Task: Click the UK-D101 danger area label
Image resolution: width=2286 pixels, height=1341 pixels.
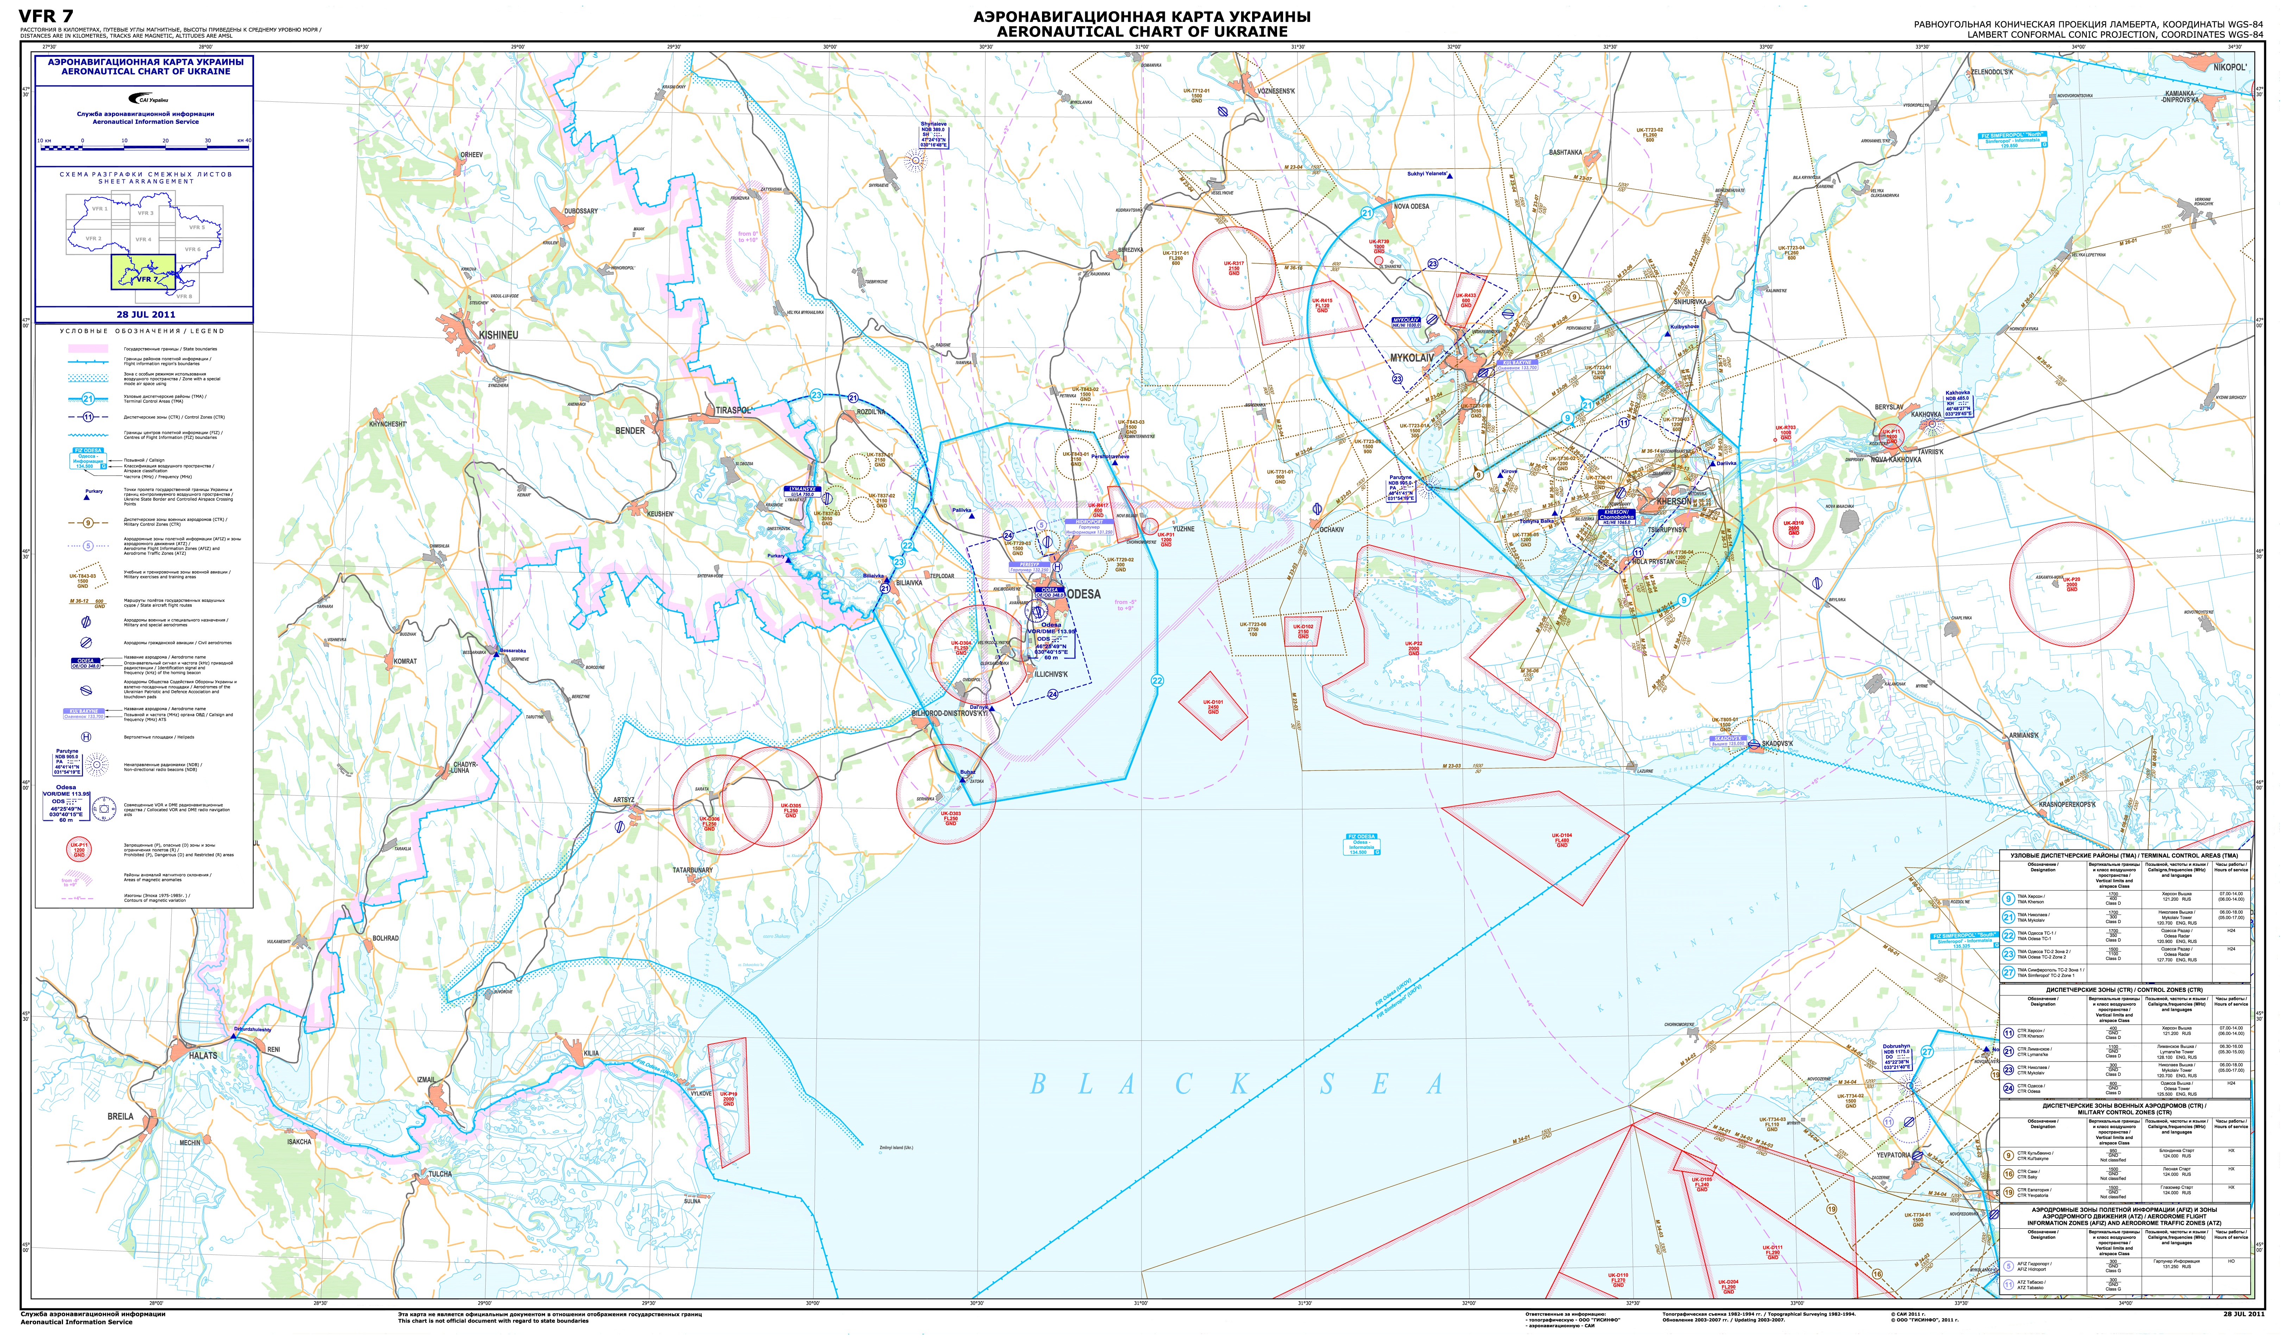Action: (x=1213, y=707)
